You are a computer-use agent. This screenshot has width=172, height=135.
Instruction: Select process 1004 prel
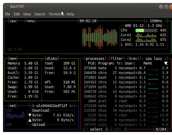126,101
